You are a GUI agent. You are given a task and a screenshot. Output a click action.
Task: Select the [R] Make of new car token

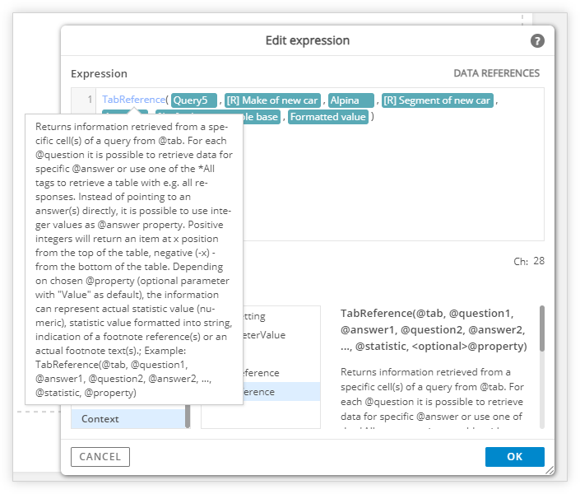coord(272,100)
